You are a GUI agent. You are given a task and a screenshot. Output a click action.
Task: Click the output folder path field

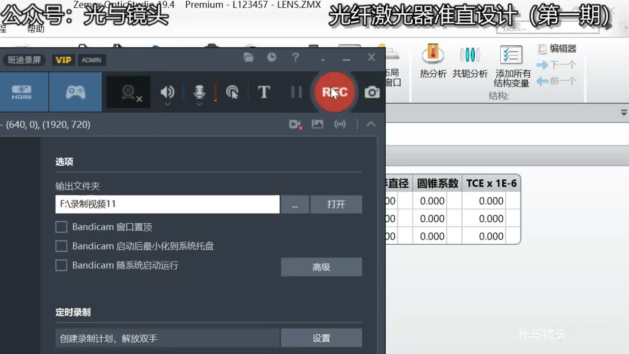coord(168,204)
